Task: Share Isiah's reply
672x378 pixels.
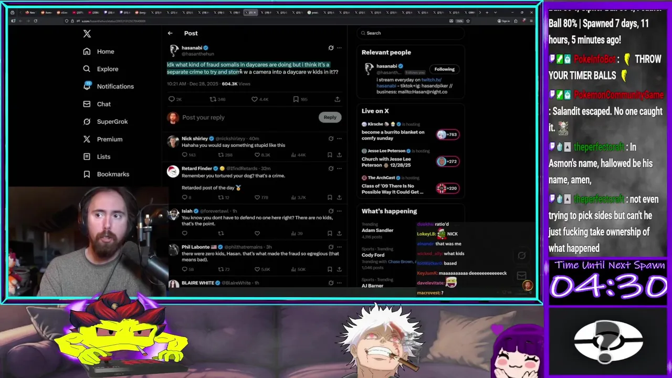Action: click(x=339, y=233)
